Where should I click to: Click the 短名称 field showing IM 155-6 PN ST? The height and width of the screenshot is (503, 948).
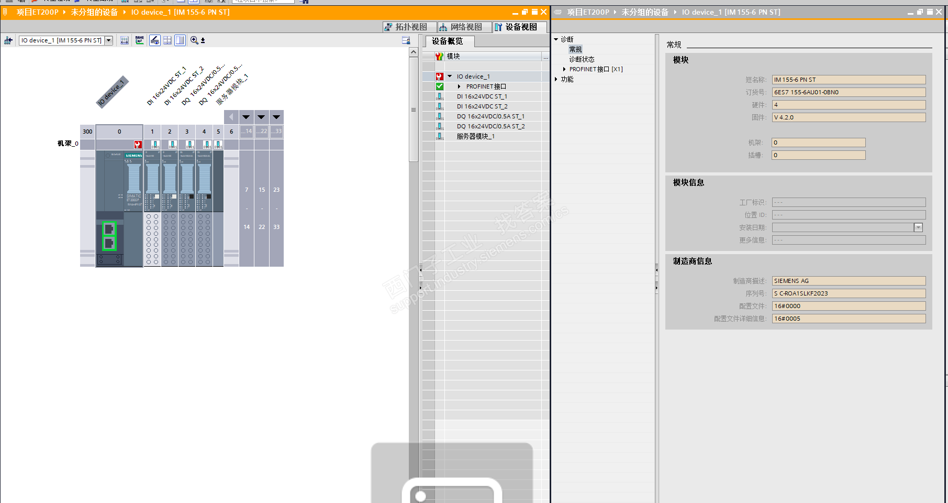[849, 80]
